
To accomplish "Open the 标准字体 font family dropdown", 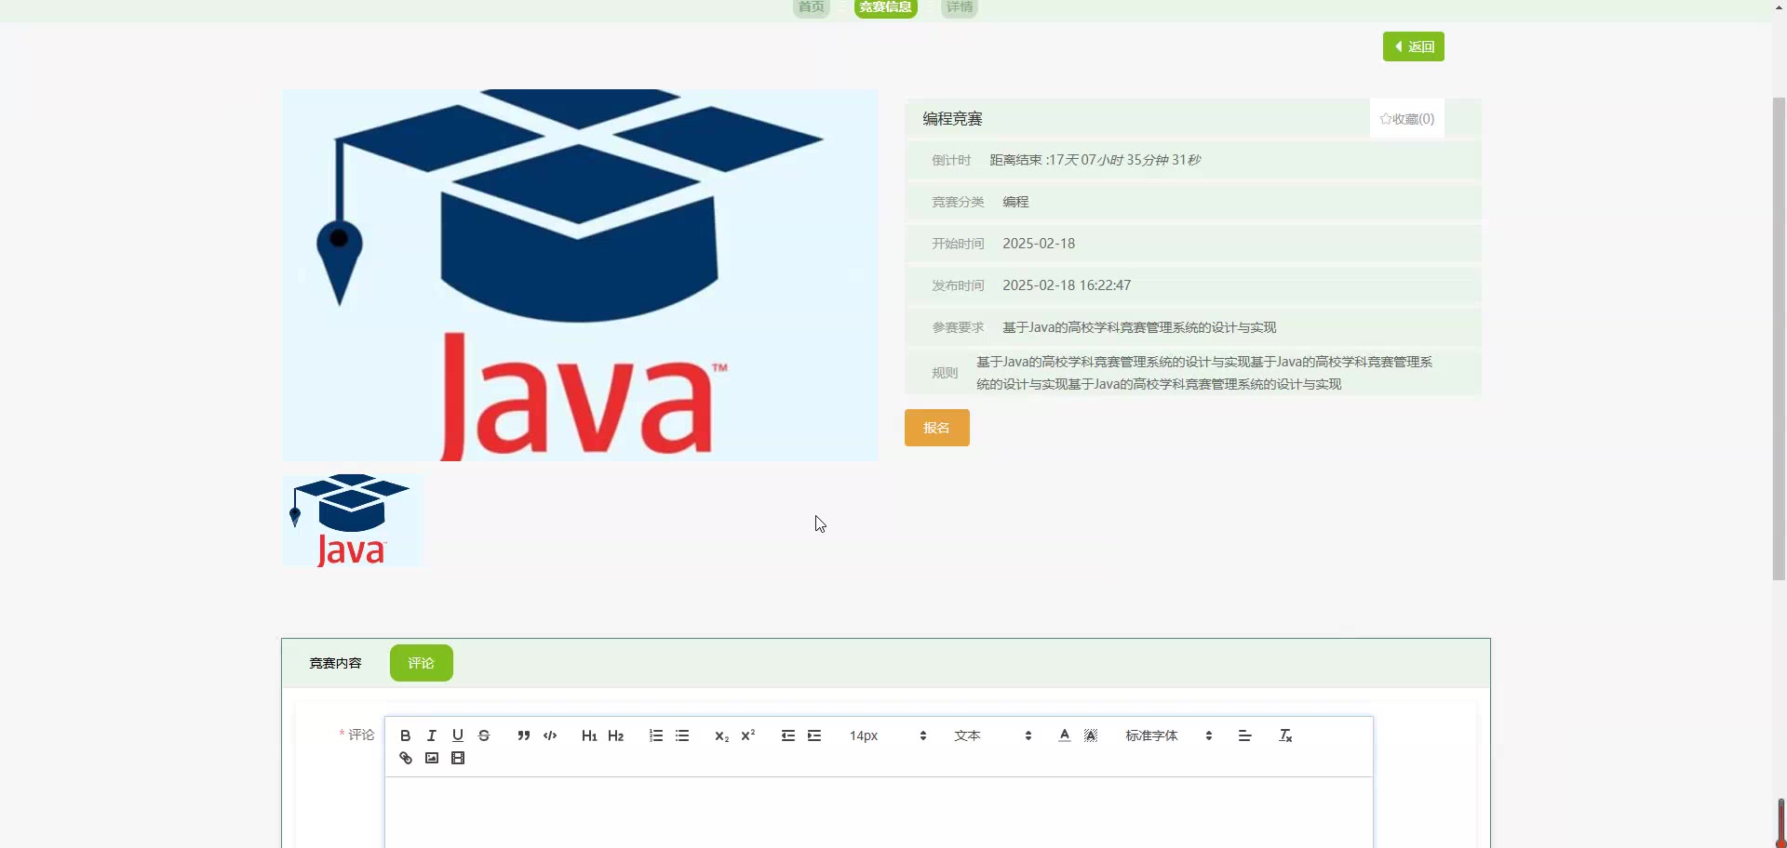I will 1168,735.
